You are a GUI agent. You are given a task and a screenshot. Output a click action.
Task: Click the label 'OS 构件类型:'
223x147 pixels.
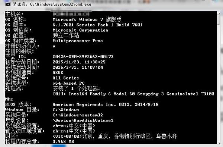(21, 41)
